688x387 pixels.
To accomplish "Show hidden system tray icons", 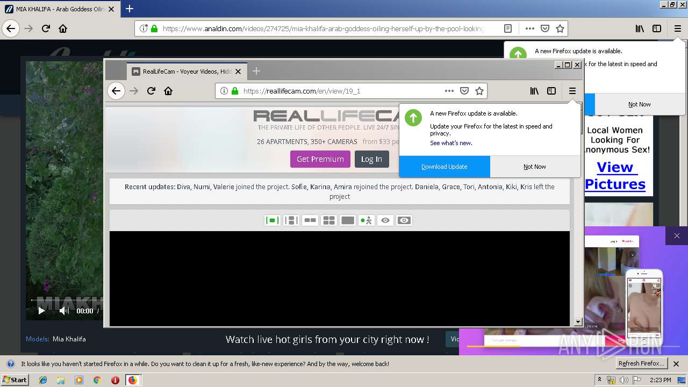I will [x=600, y=379].
